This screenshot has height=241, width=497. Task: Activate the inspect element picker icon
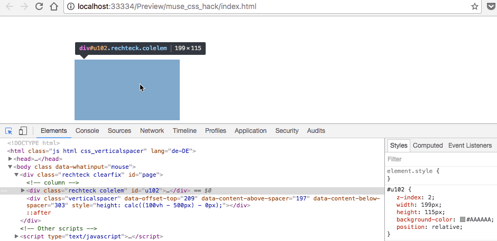[x=8, y=131]
